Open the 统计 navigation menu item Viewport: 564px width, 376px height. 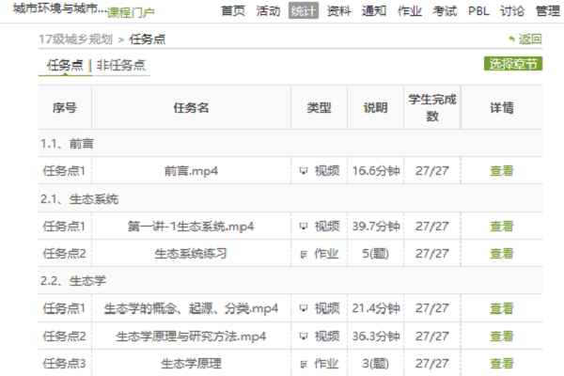coord(304,11)
